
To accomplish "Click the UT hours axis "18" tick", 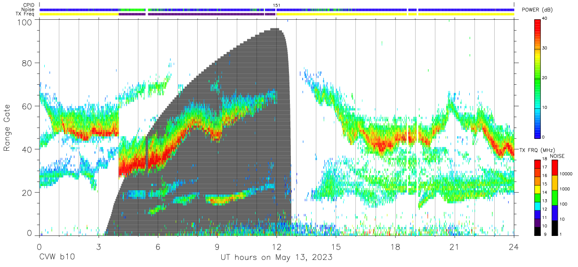I will pos(395,246).
